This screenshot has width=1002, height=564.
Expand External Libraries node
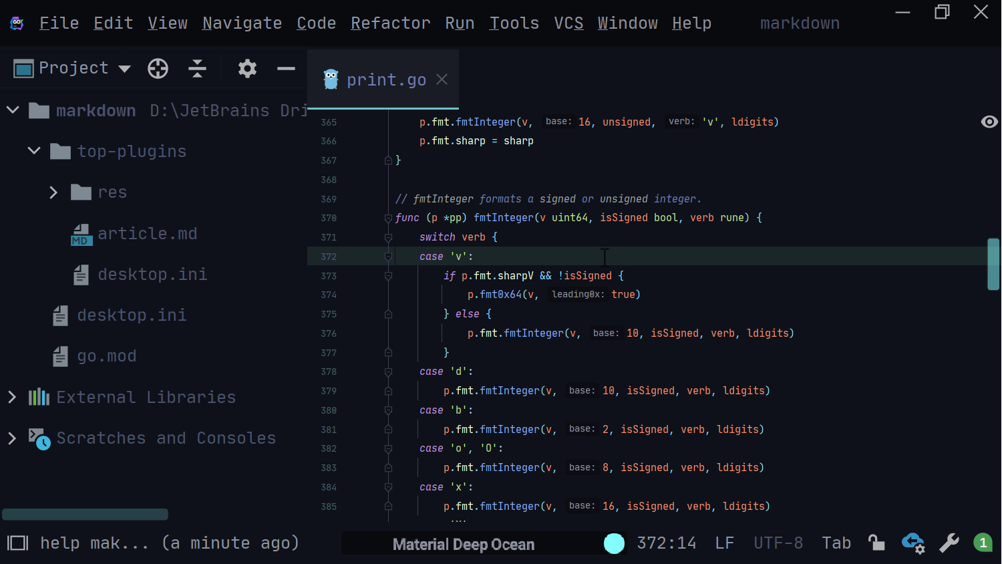(12, 397)
